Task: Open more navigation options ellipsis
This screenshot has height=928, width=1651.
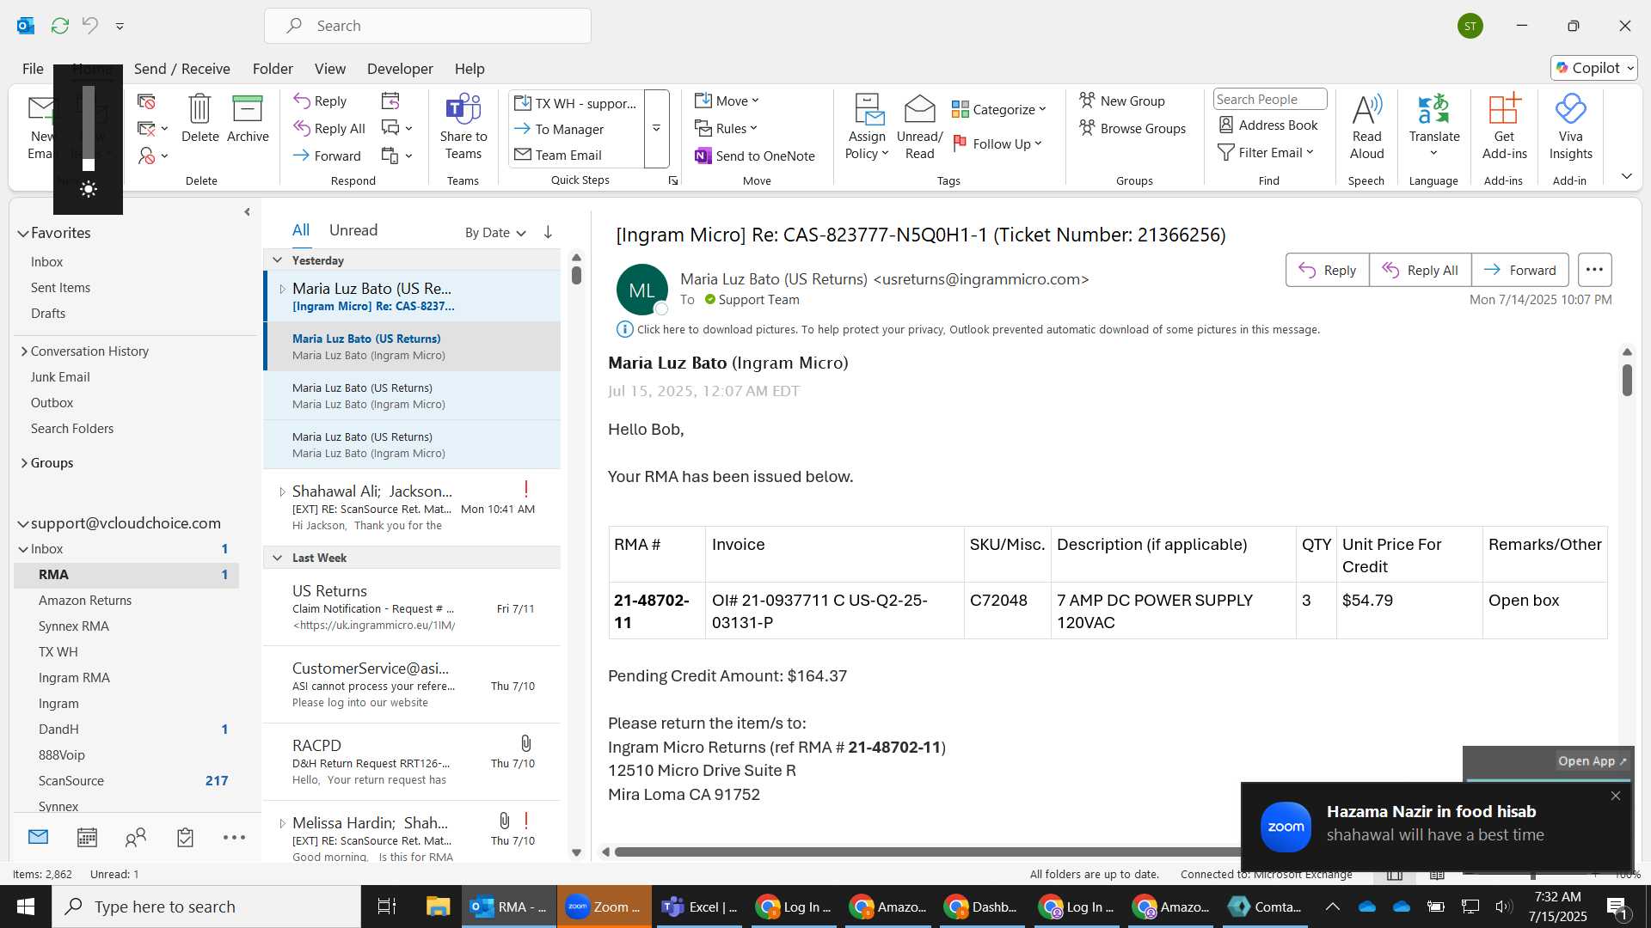Action: pos(234,837)
